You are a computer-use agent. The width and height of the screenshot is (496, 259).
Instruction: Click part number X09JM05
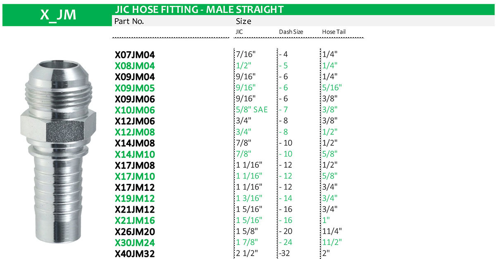point(135,88)
